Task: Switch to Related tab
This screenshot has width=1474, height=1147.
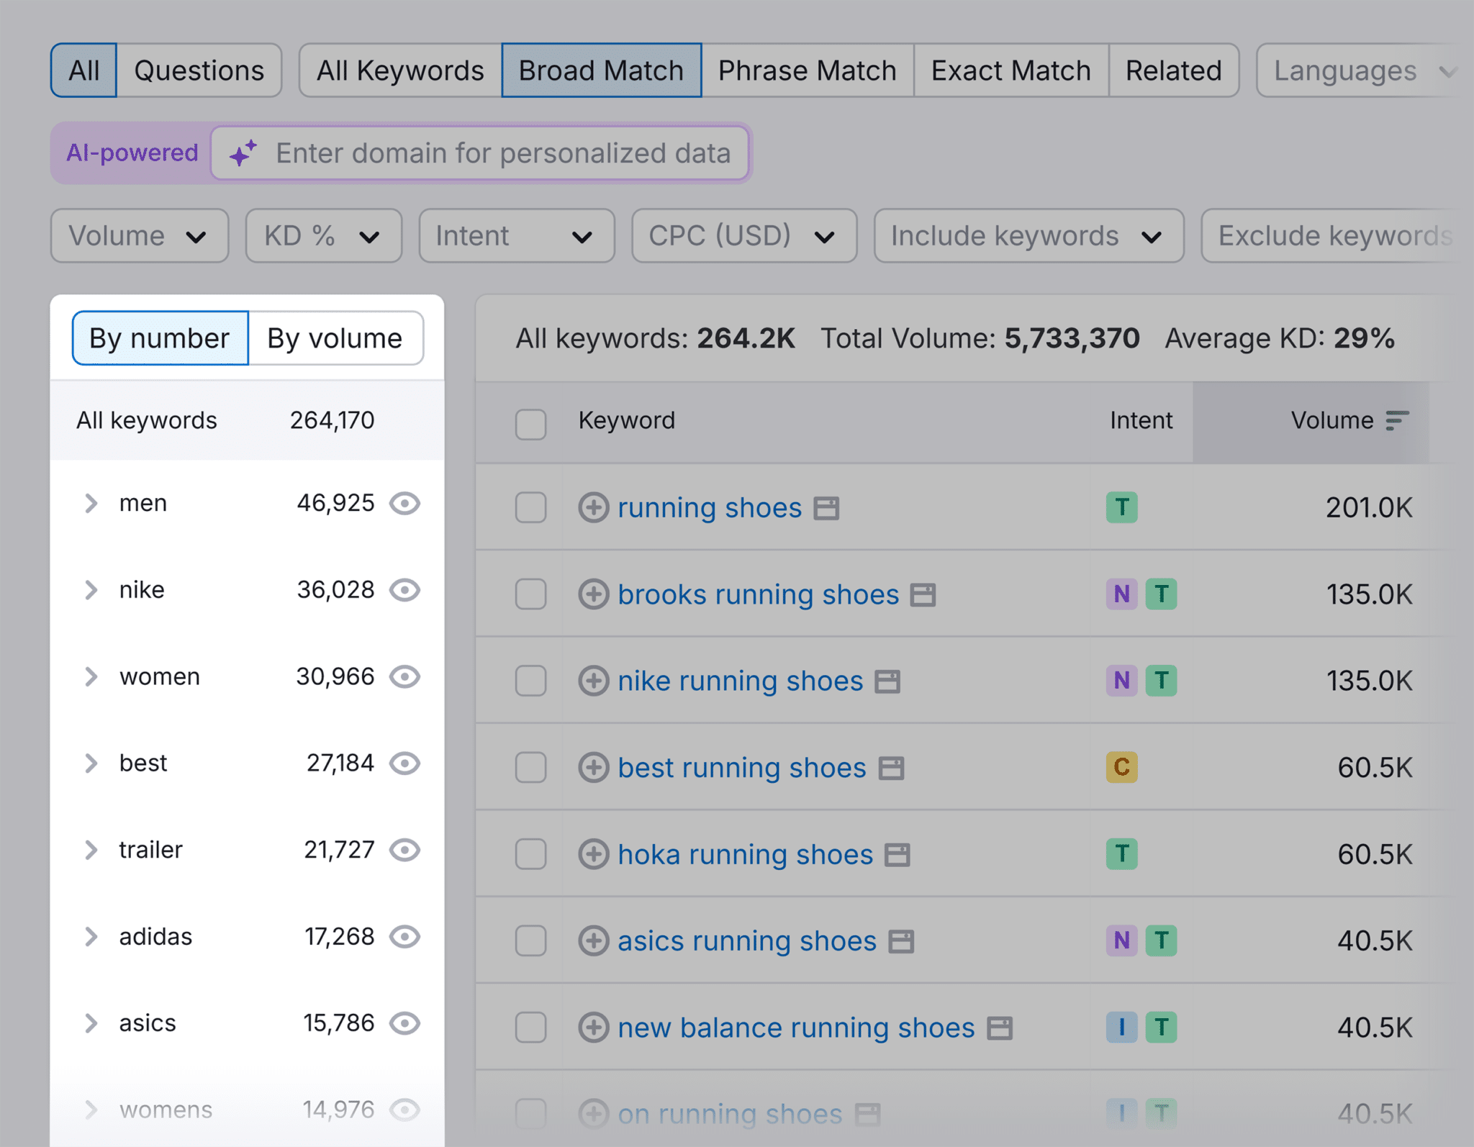Action: [1174, 71]
